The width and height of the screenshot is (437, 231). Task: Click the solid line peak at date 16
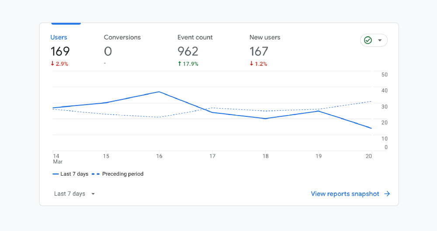[x=159, y=92]
